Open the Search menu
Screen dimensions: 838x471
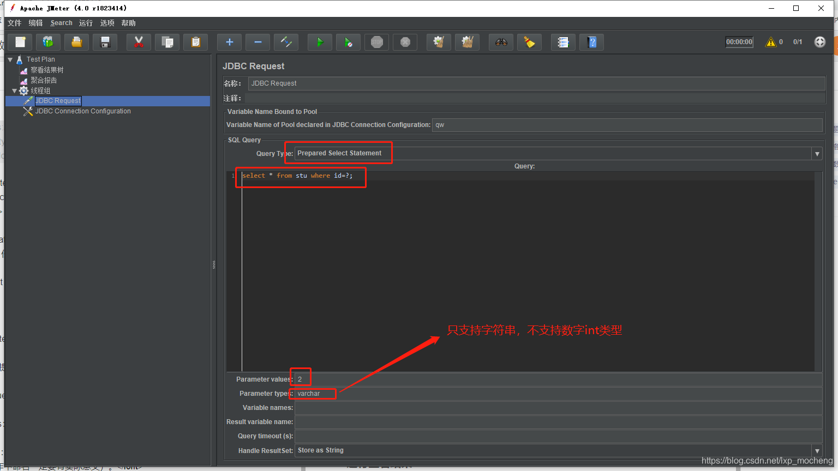point(62,23)
